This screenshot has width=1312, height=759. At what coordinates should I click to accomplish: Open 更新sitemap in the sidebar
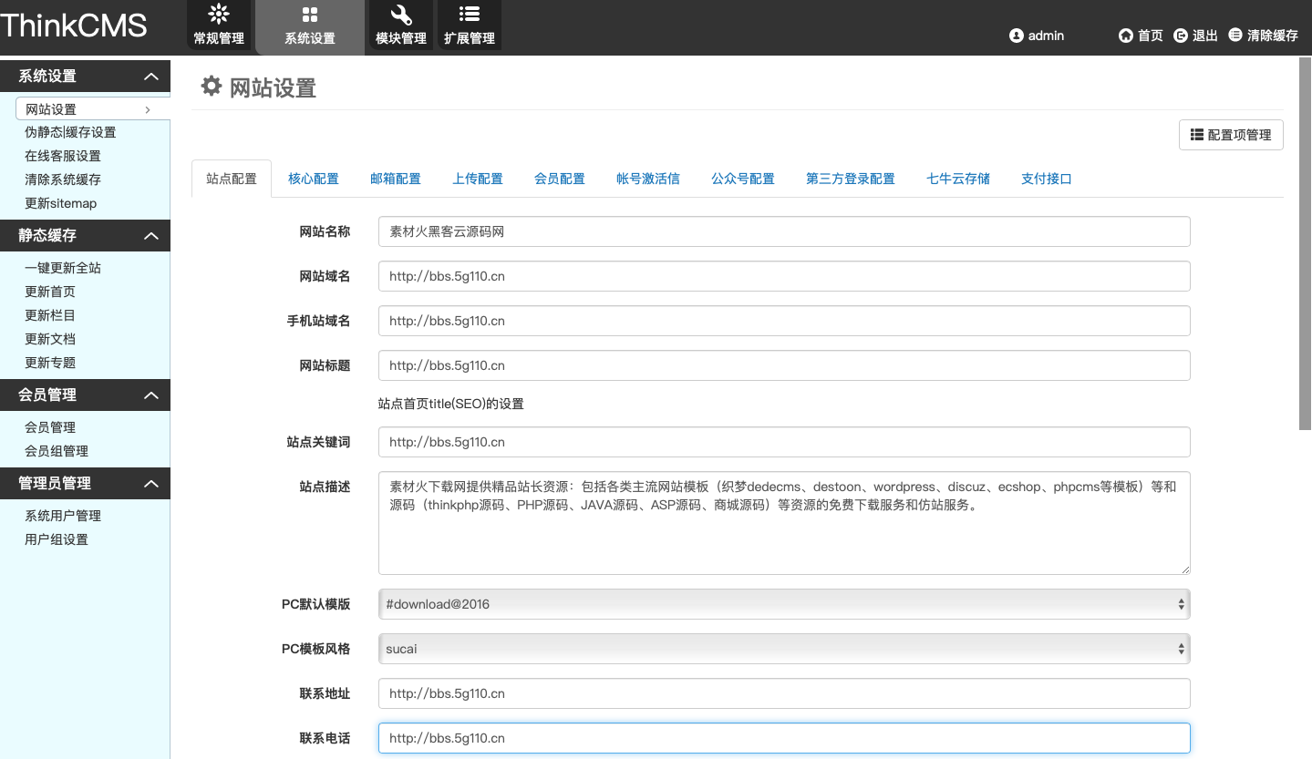(61, 203)
